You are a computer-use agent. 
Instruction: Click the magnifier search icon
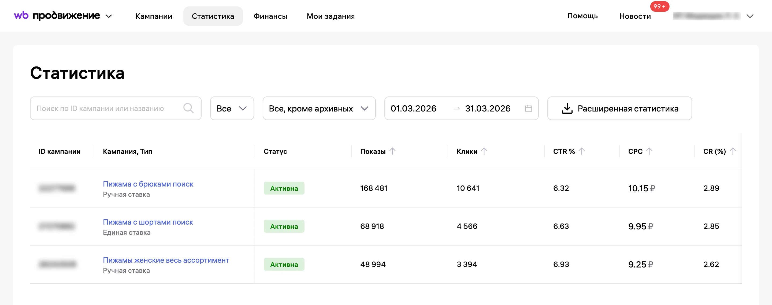pyautogui.click(x=188, y=108)
